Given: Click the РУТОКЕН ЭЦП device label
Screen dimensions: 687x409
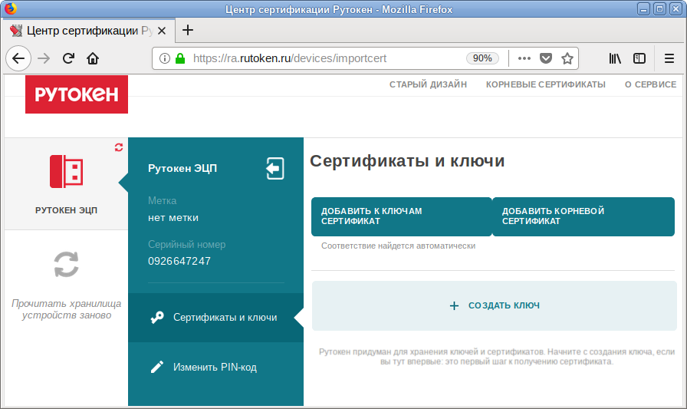Looking at the screenshot, I should [x=66, y=210].
